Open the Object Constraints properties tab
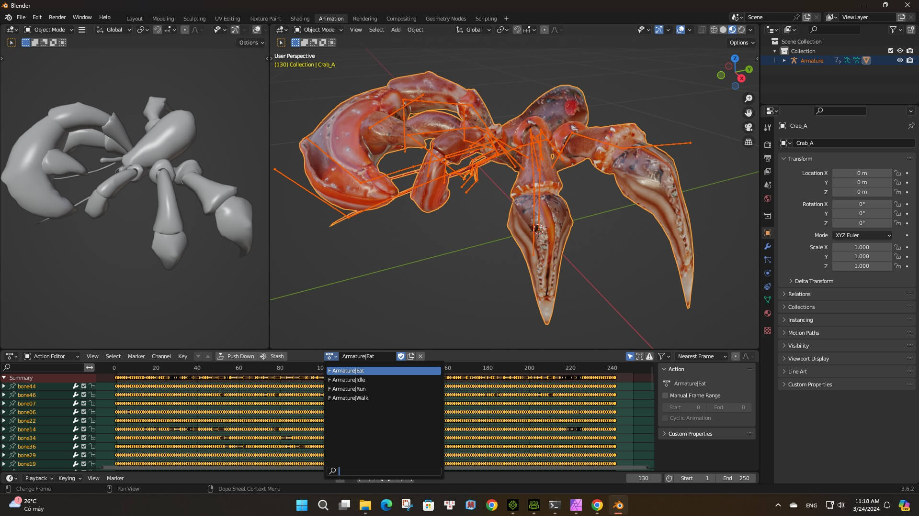 point(768,286)
